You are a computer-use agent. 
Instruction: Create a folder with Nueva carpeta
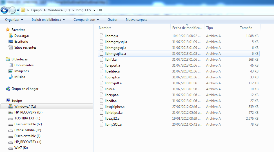tap(136, 20)
